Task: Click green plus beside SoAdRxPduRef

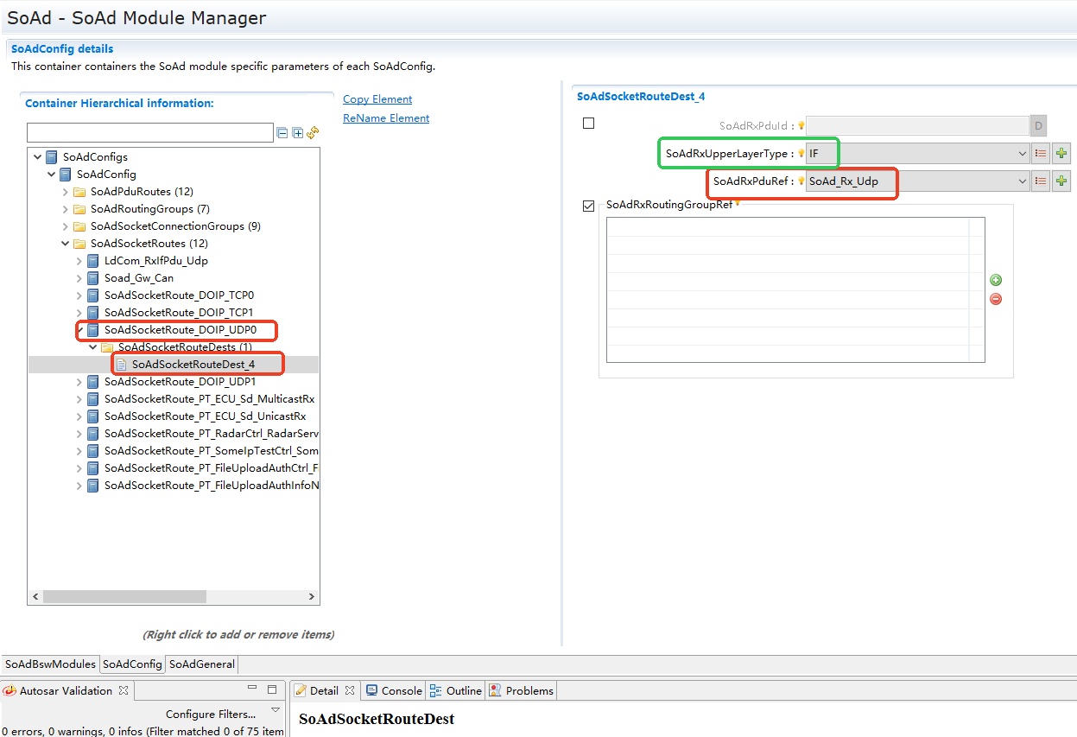Action: click(1061, 181)
